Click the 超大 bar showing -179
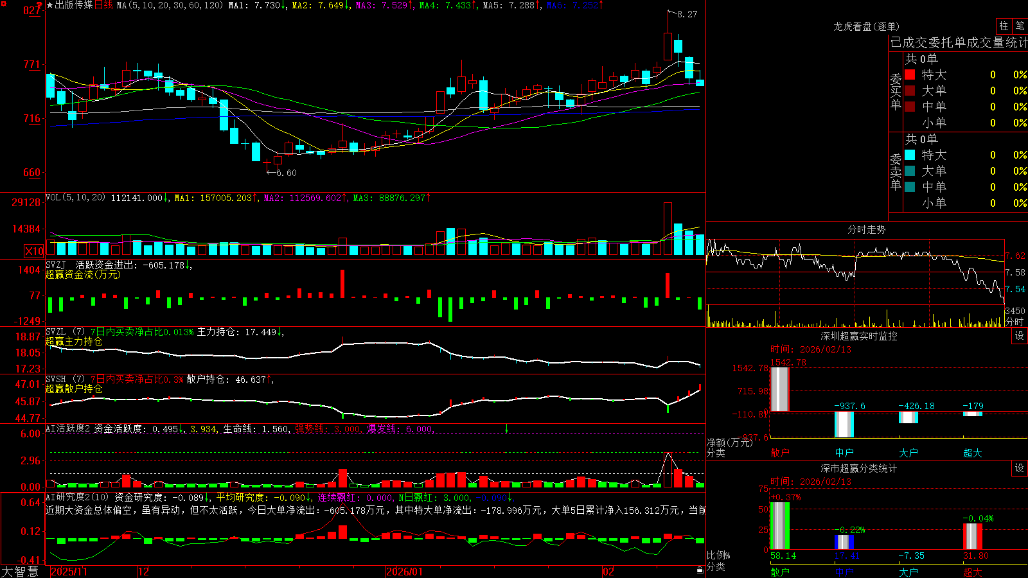 pyautogui.click(x=973, y=414)
